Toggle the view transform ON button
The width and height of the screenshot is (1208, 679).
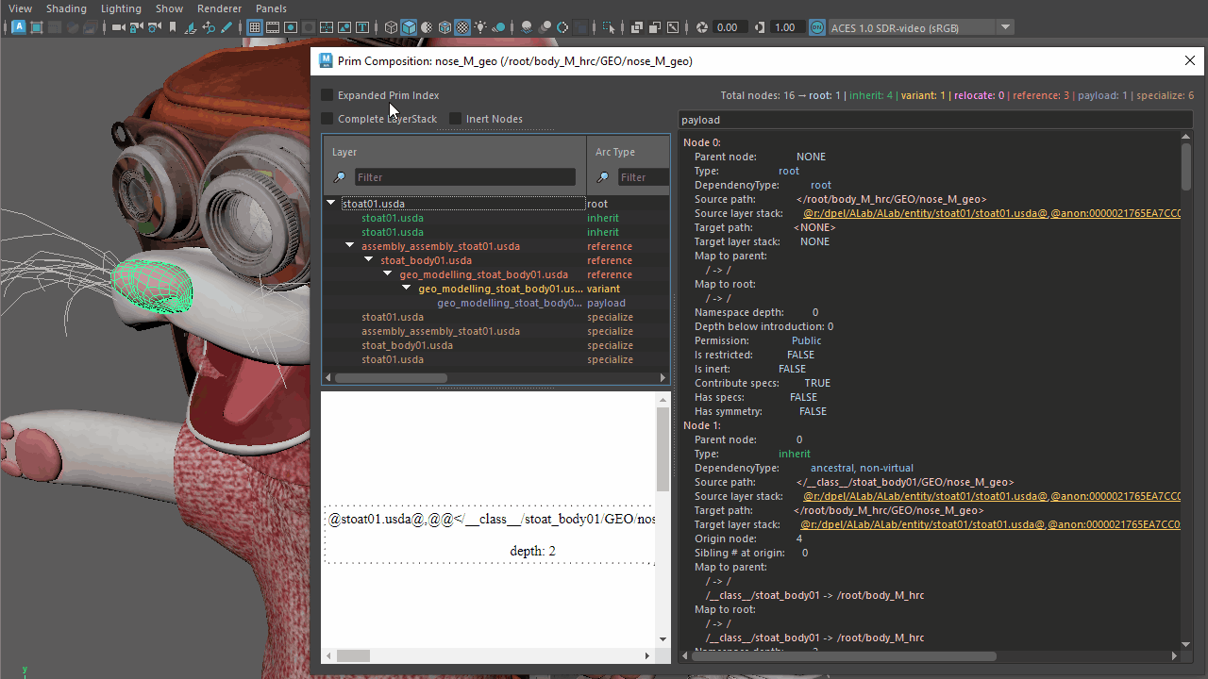(x=817, y=27)
